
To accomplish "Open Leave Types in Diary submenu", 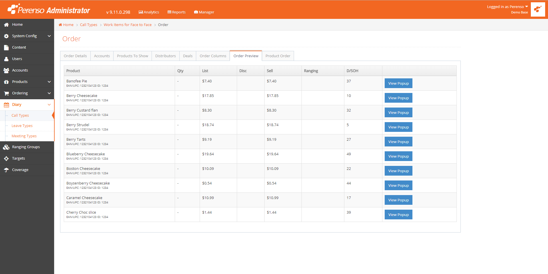I will point(22,126).
